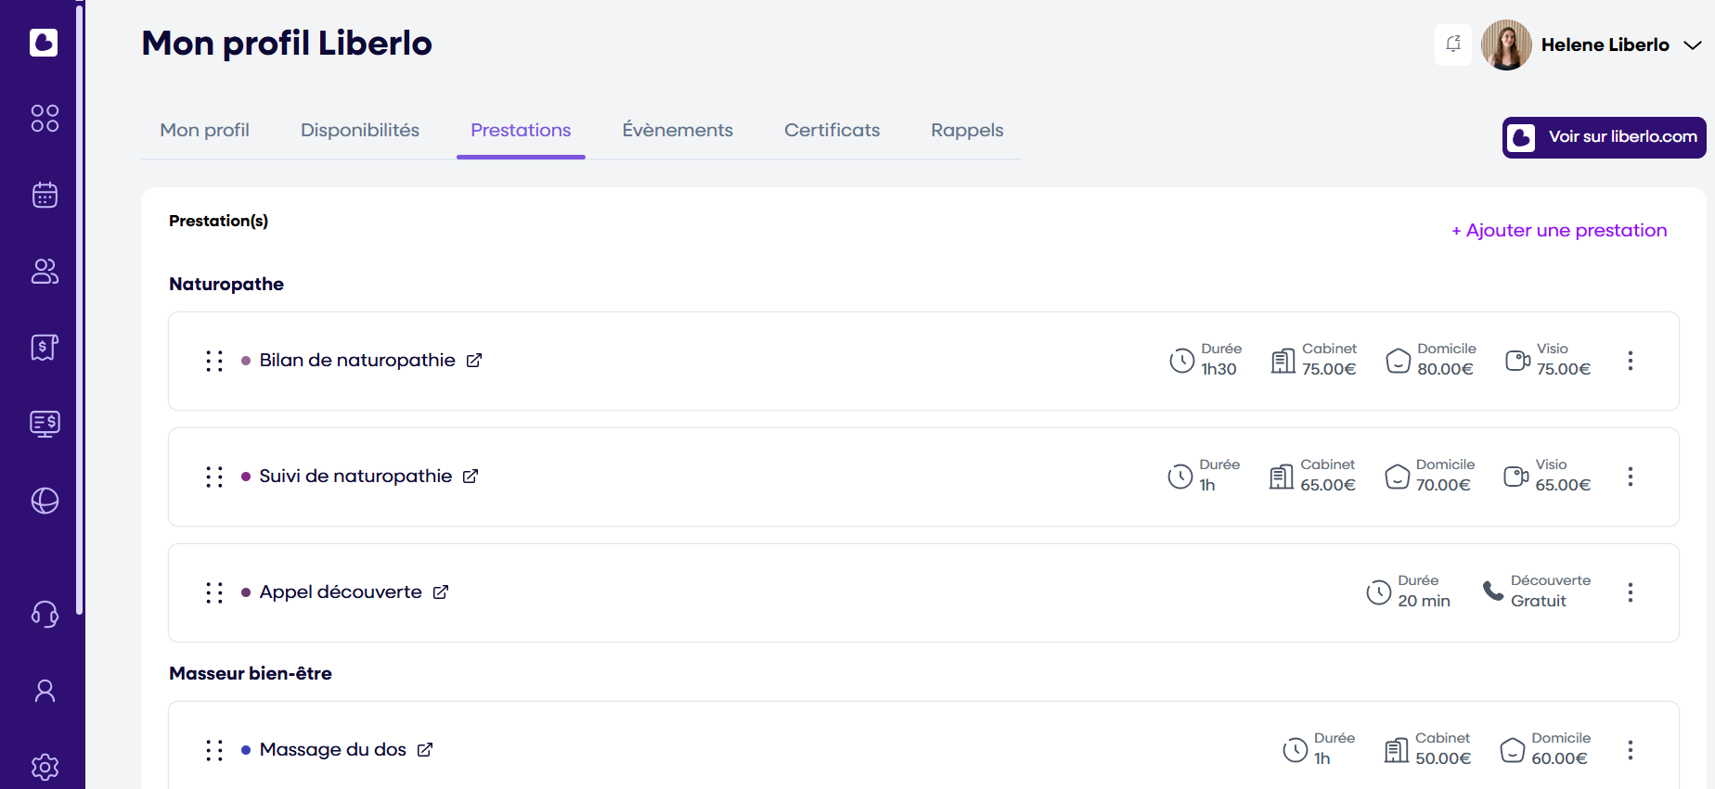Select the Rappels tab
This screenshot has width=1715, height=789.
[x=967, y=131]
